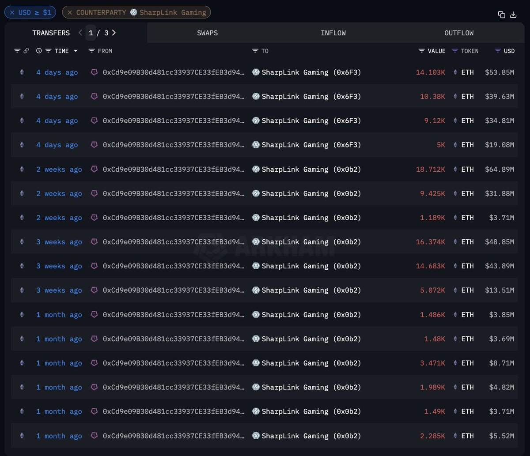Open the TOKEN column filter
530x456 pixels.
[x=455, y=51]
